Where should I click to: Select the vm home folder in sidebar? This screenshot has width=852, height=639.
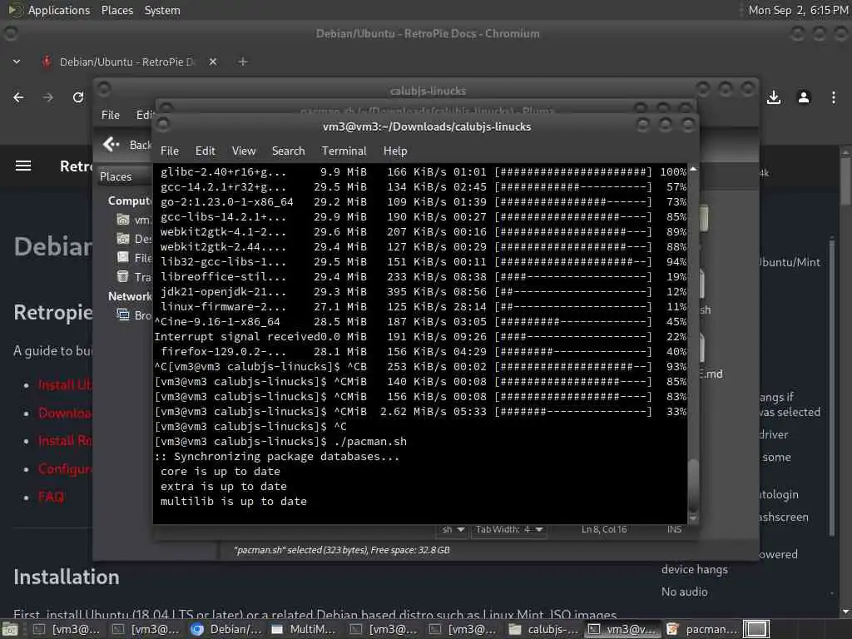134,220
